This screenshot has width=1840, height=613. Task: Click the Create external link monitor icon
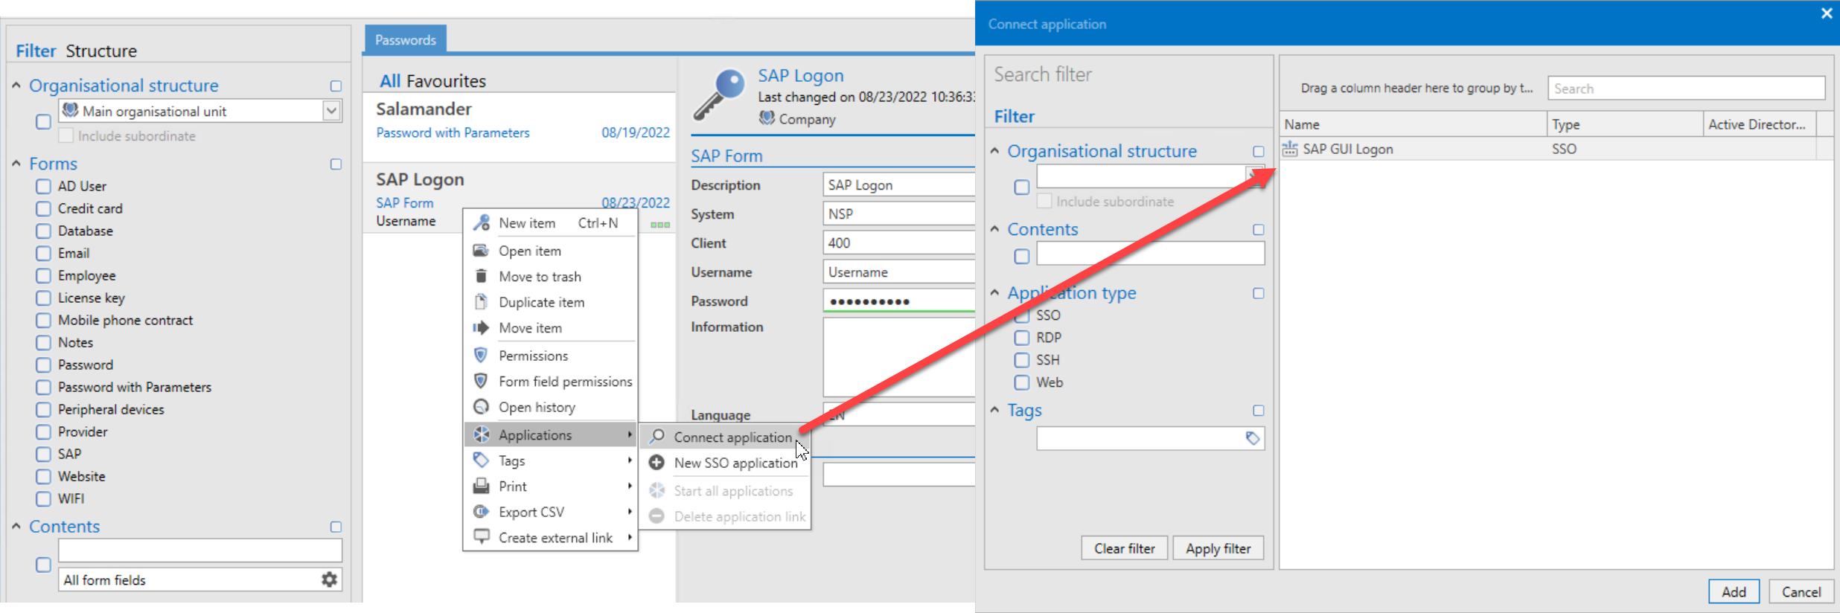[x=482, y=537]
